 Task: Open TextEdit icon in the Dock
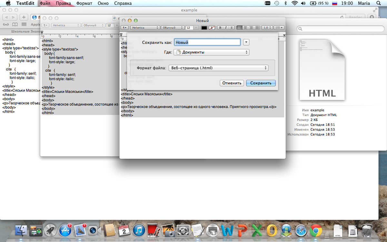197,230
